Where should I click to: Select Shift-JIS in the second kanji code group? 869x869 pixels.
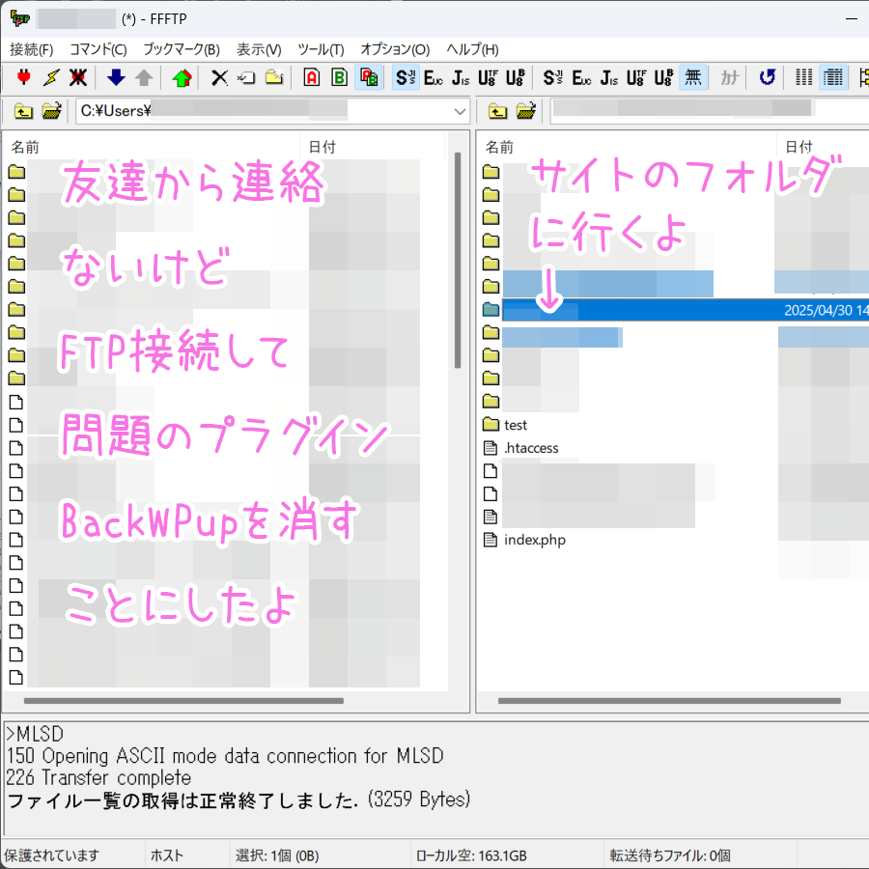[553, 77]
